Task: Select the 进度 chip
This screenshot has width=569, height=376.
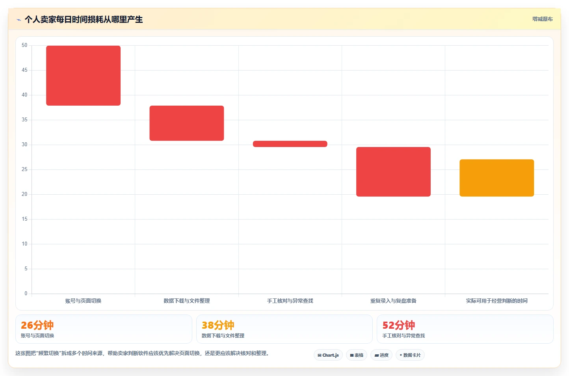Action: tap(381, 355)
